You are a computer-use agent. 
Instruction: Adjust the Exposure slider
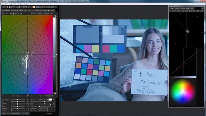pos(18,103)
